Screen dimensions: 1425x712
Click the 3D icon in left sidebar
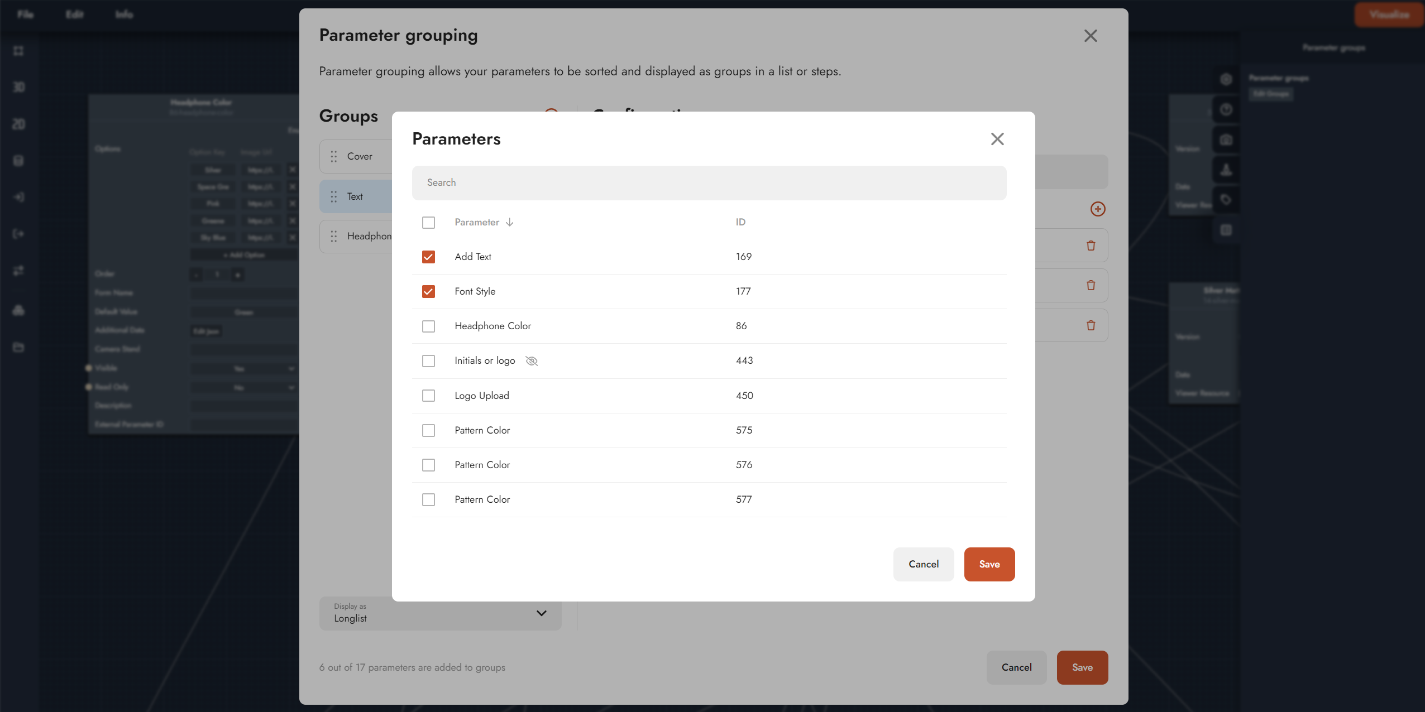pos(18,87)
